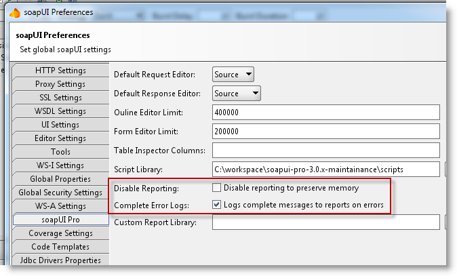Open the HTTP Settings tab
The width and height of the screenshot is (457, 276).
coord(60,71)
